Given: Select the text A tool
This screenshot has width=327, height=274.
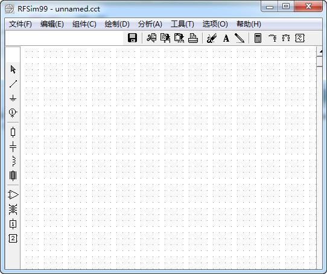Looking at the screenshot, I should [x=226, y=38].
